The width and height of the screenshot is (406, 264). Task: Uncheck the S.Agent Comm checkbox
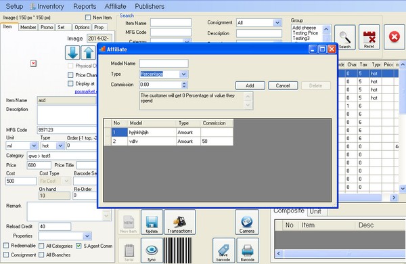coord(78,246)
